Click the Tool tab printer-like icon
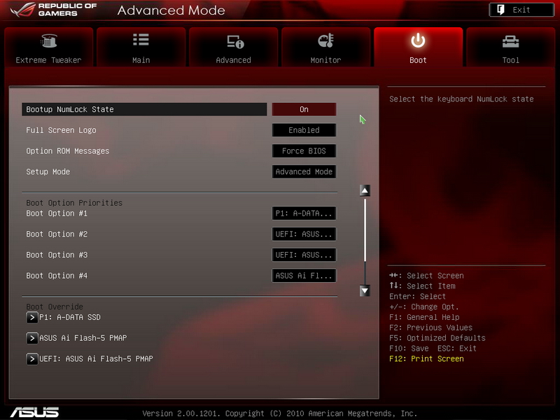560x420 pixels. (x=510, y=42)
